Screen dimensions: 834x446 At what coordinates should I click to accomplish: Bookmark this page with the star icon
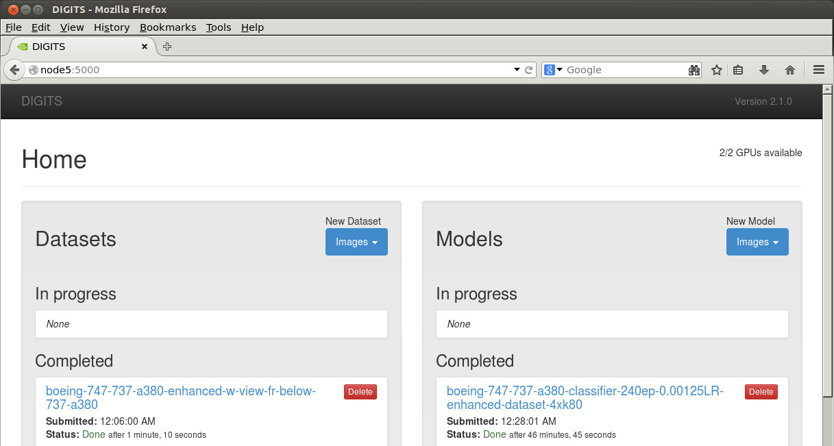[x=717, y=70]
